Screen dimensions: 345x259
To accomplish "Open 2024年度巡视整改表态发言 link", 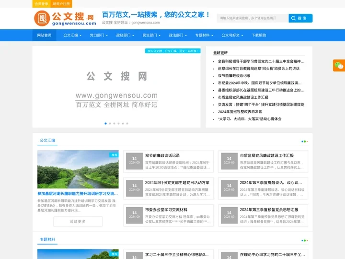I will [240, 112].
